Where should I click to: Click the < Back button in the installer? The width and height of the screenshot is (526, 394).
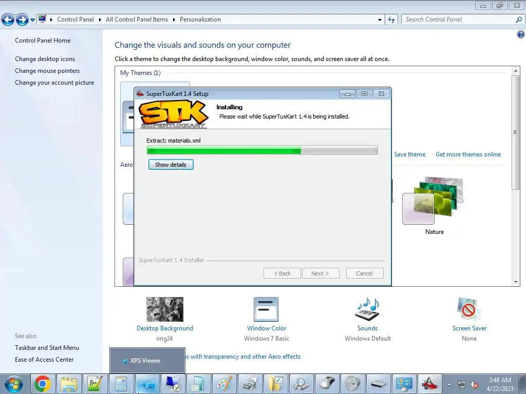coord(282,273)
